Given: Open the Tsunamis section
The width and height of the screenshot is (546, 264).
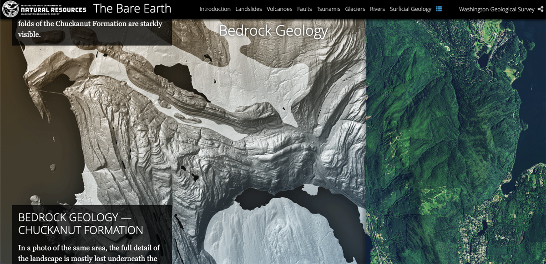Looking at the screenshot, I should (x=329, y=9).
